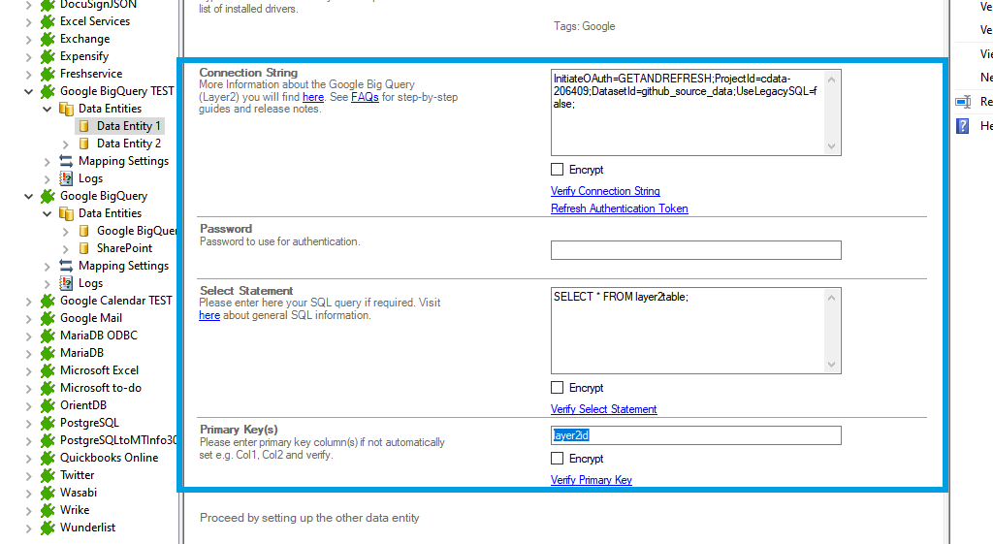Click the Primary Key(s) input field
Viewport: 993px width, 544px height.
pyautogui.click(x=696, y=435)
